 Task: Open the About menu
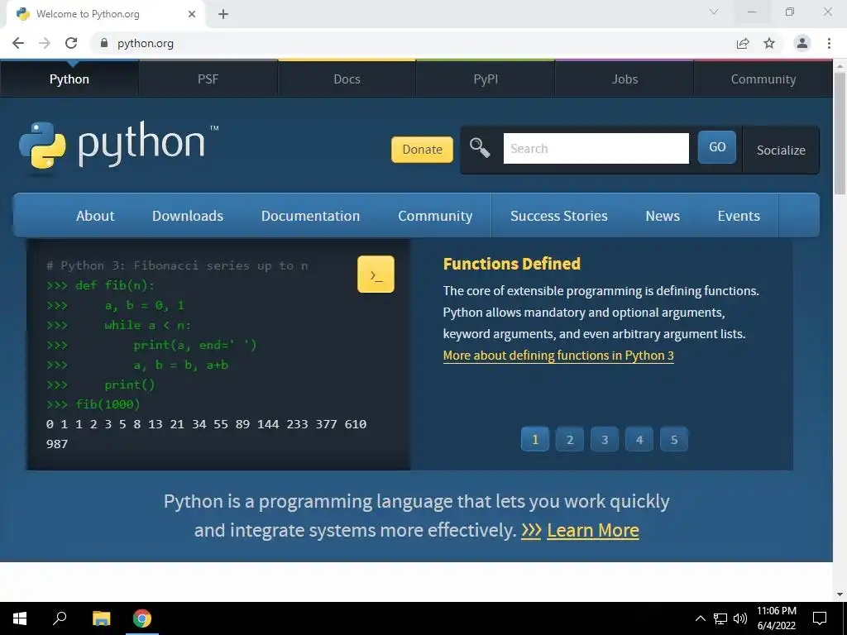(95, 216)
